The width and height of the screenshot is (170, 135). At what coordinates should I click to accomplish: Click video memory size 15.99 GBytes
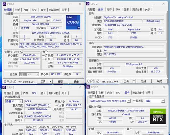pyautogui.click(x=153, y=133)
